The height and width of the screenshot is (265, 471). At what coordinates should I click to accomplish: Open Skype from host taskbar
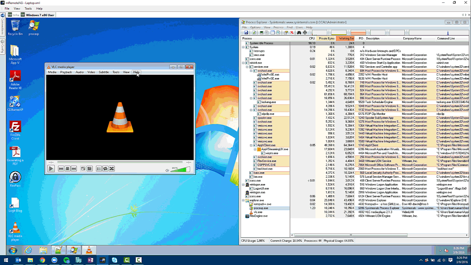coord(115,260)
